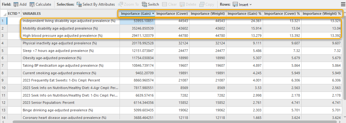
Task: Click the select-all corner cell of the table
Action: (3, 14)
